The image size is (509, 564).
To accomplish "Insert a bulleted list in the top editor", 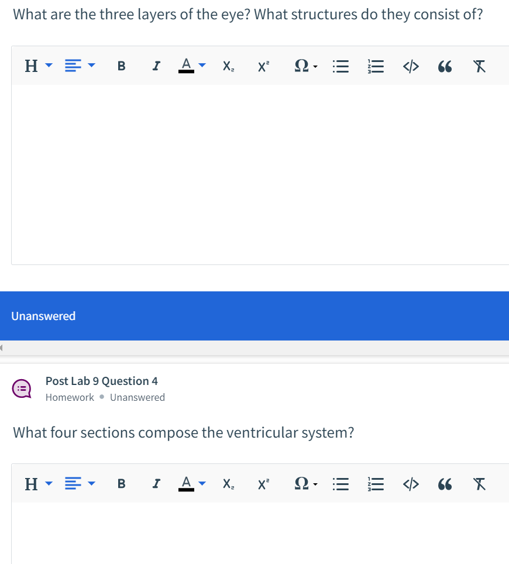I will 341,66.
